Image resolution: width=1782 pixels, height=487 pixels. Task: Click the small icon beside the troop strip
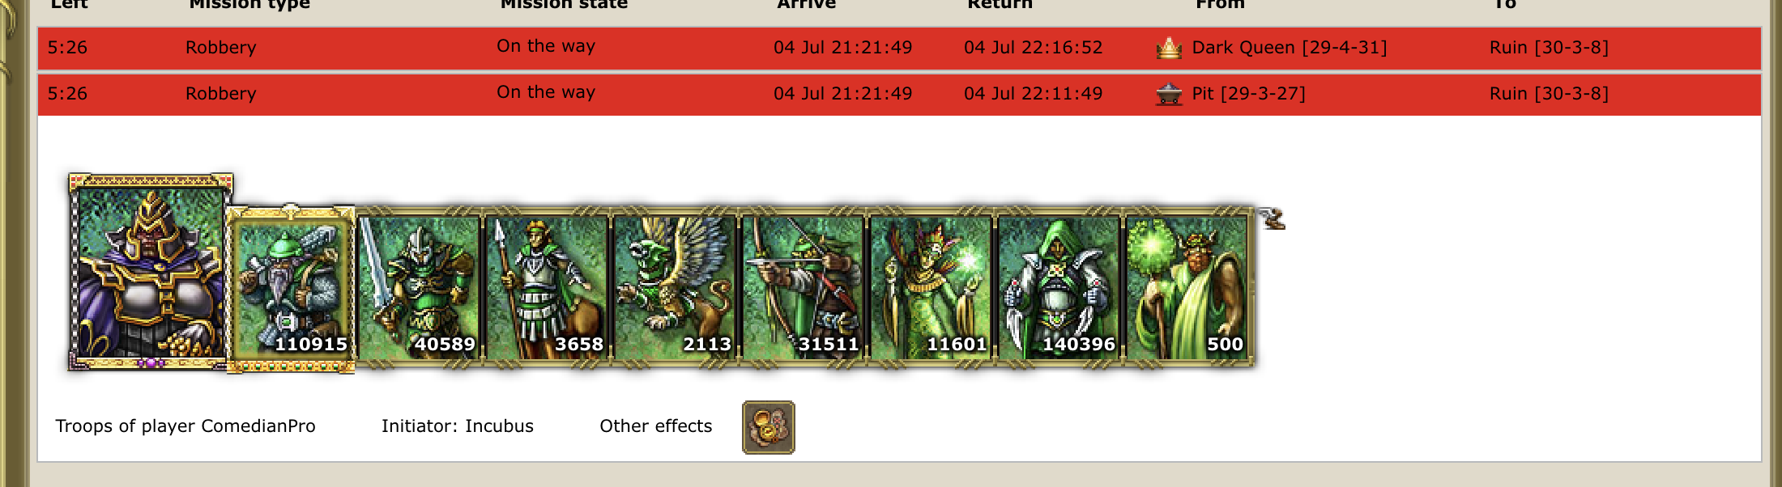tap(1272, 218)
